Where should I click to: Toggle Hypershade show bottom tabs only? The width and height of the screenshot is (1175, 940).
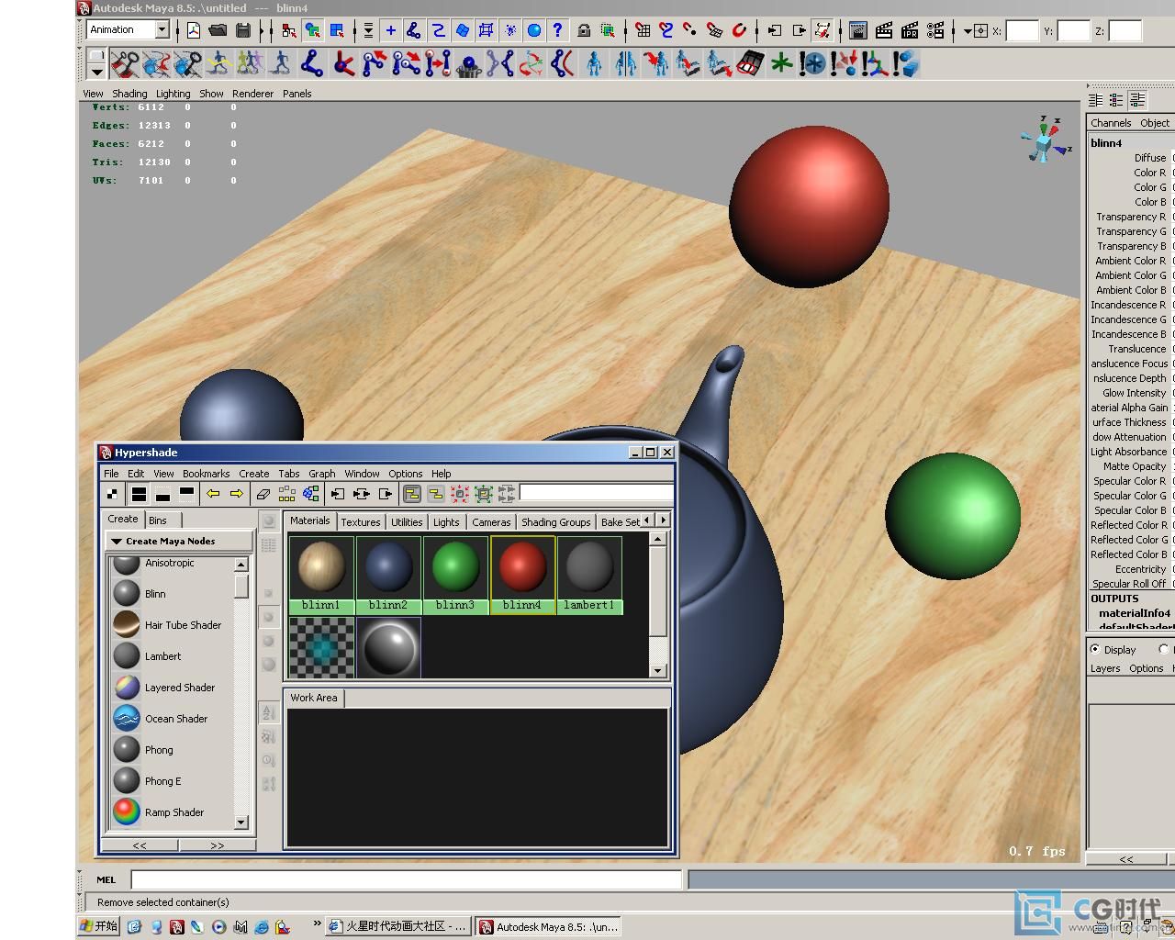pyautogui.click(x=162, y=494)
